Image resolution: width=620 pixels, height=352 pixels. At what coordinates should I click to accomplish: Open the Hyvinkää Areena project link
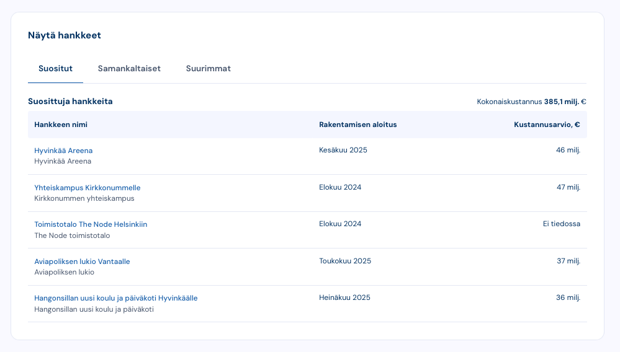[63, 151]
